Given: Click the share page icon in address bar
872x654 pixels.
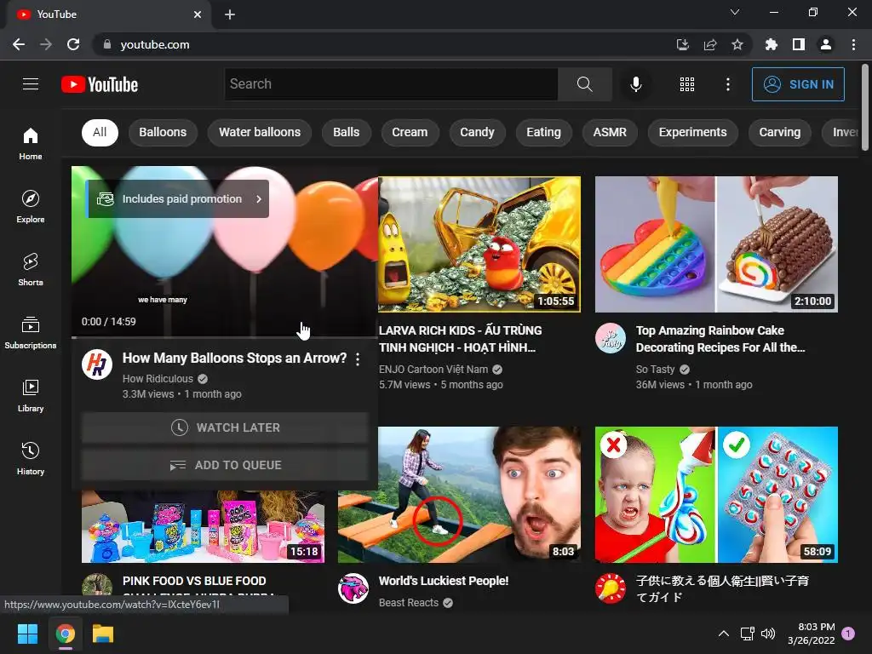Looking at the screenshot, I should pyautogui.click(x=710, y=44).
